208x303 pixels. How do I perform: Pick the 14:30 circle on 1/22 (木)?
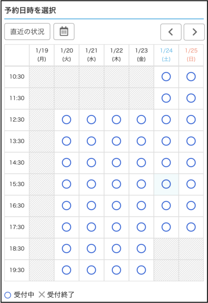tap(116, 163)
